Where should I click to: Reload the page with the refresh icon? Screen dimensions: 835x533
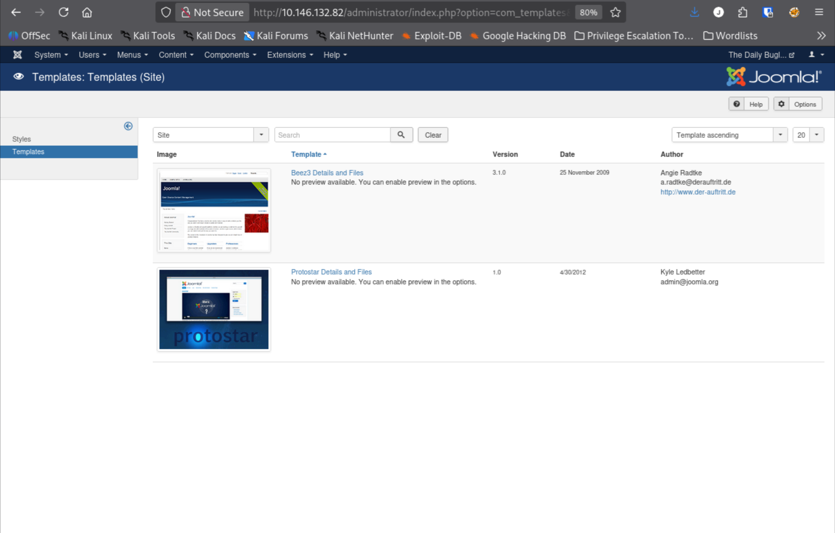[x=63, y=12]
